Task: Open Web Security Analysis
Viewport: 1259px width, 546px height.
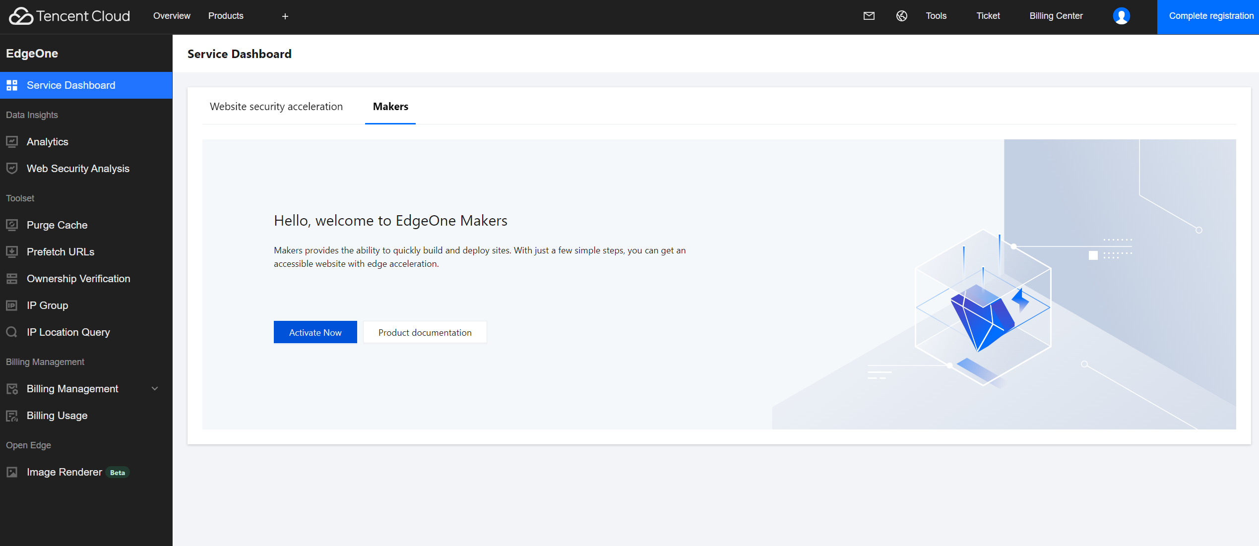Action: click(86, 169)
